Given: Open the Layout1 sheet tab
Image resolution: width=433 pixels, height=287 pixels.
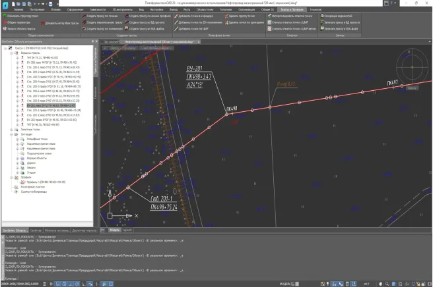Looking at the screenshot, I should (129, 230).
